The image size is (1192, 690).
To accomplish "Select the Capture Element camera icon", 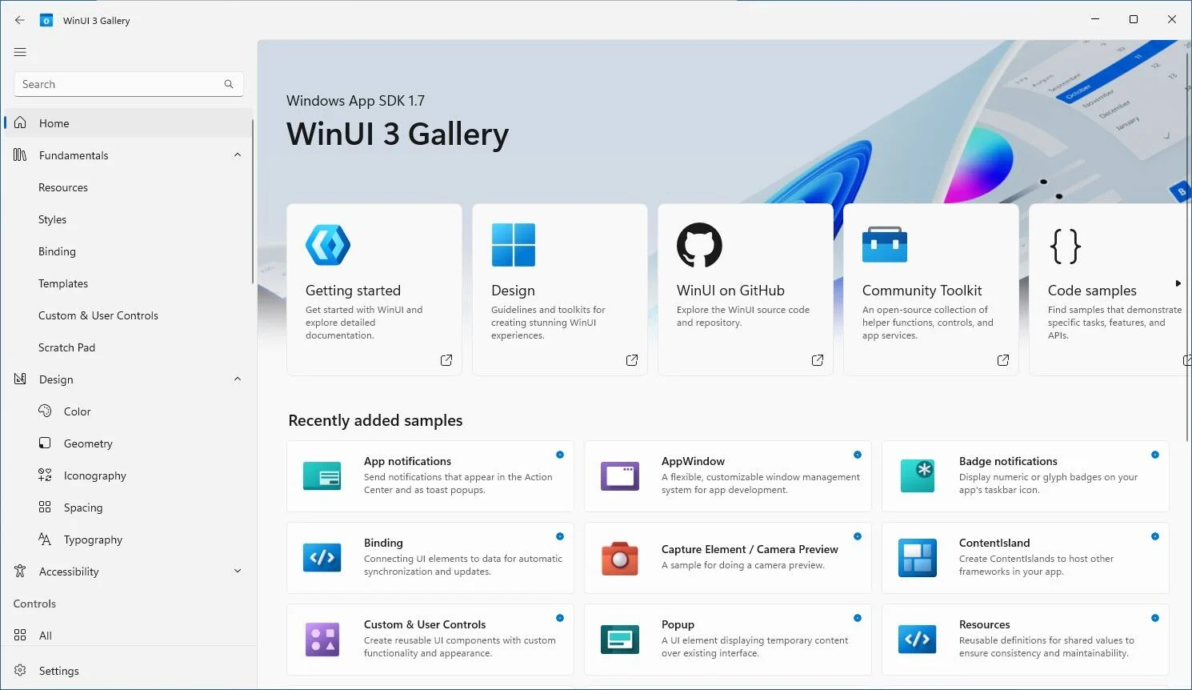I will coord(619,558).
